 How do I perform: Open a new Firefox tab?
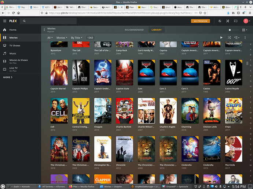(245, 7)
